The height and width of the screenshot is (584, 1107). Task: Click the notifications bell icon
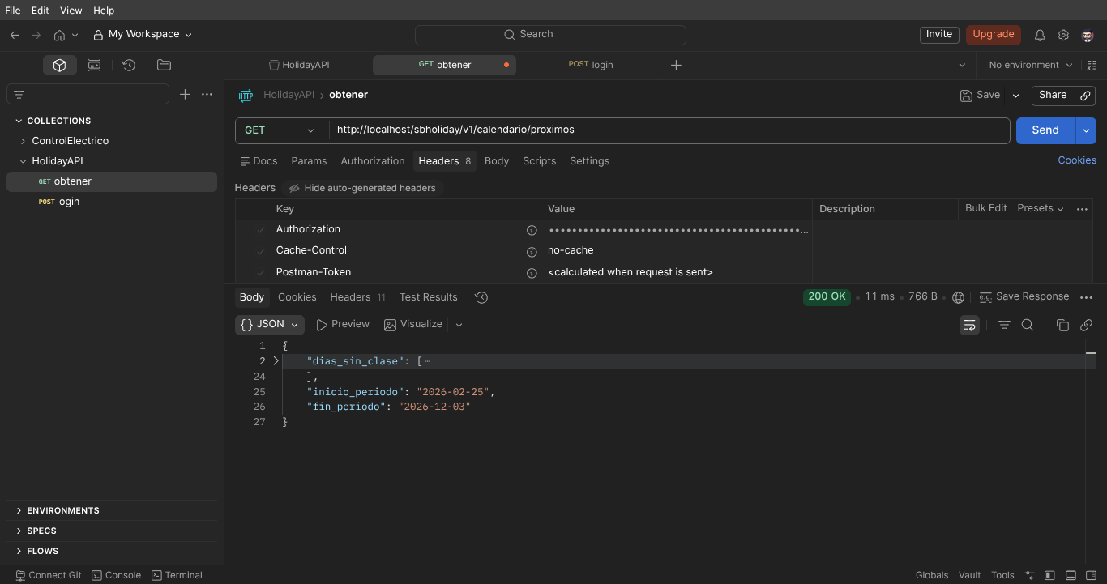click(x=1040, y=35)
